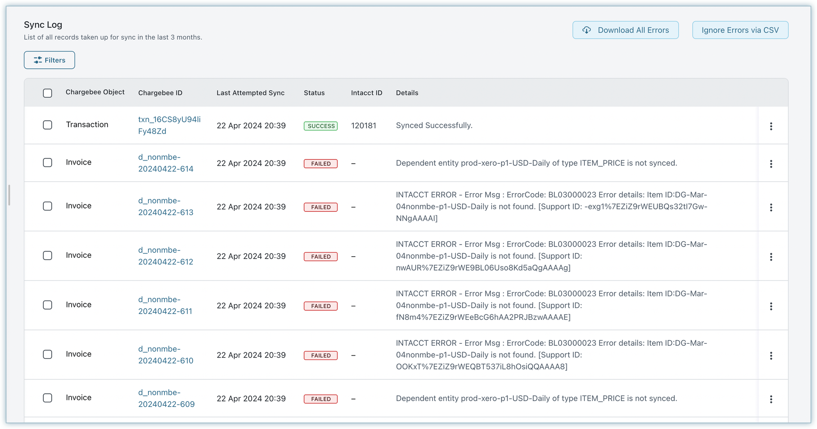Click Download All Errors button
Viewport: 817px width, 429px height.
(625, 30)
